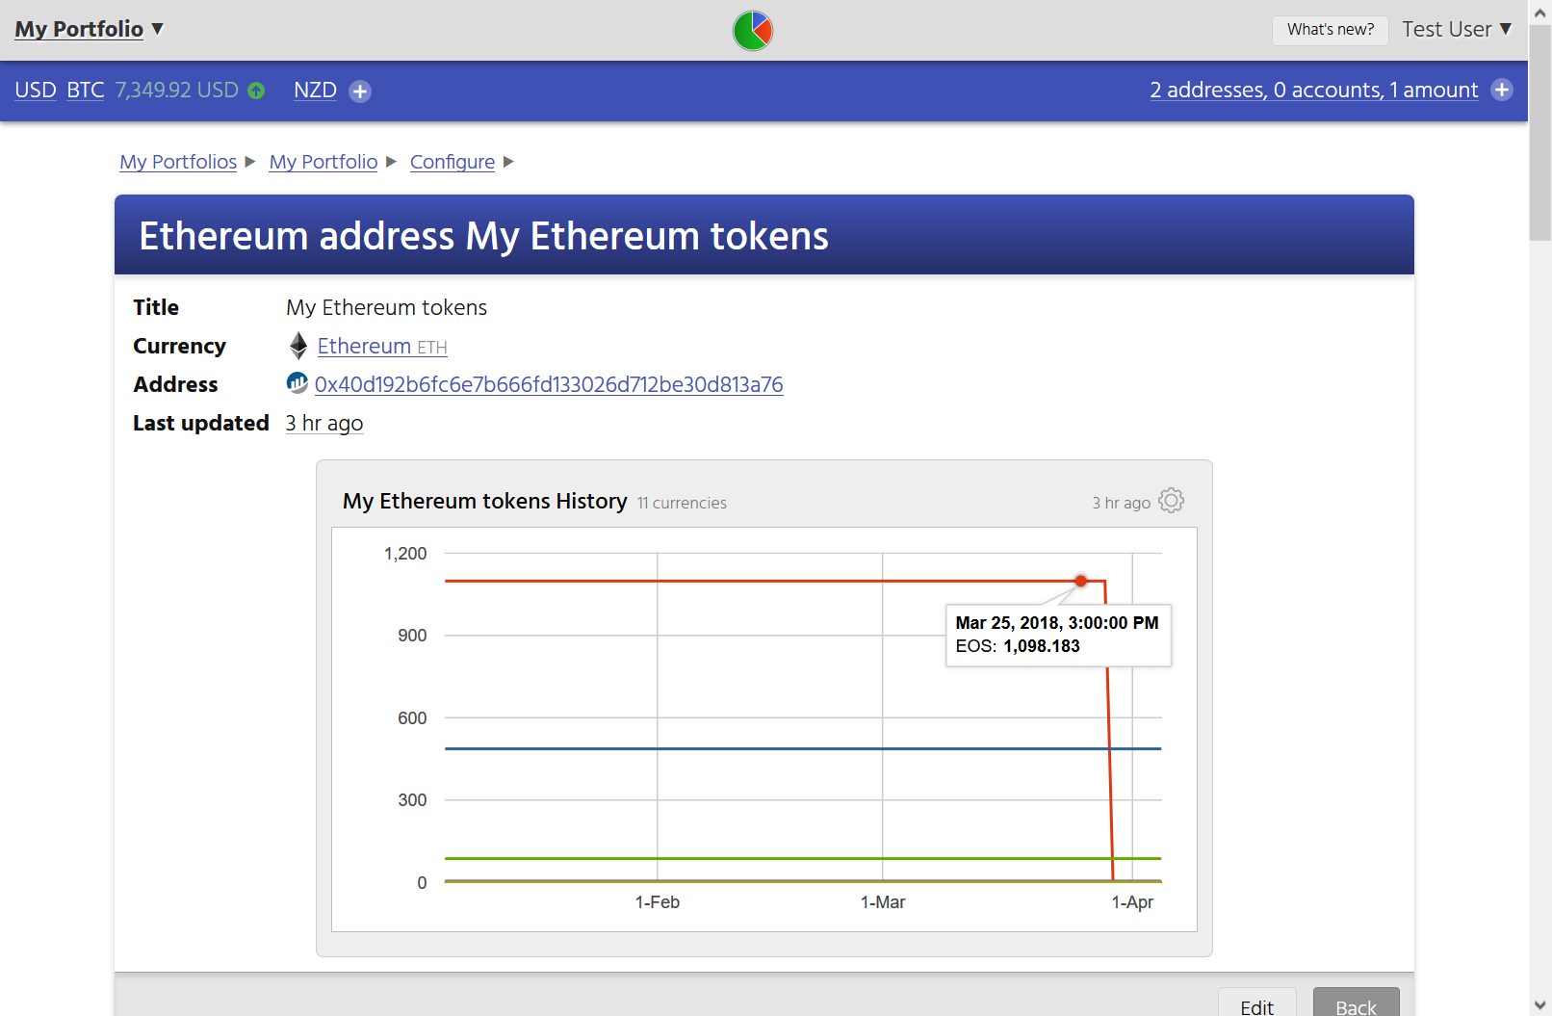
Task: Click the My Ethereum tokens History title
Action: point(485,501)
